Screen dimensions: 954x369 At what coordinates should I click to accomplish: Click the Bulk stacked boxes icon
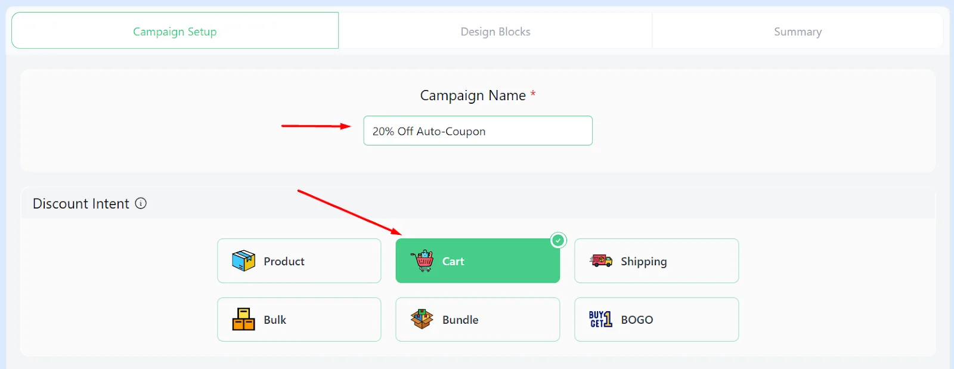click(243, 320)
